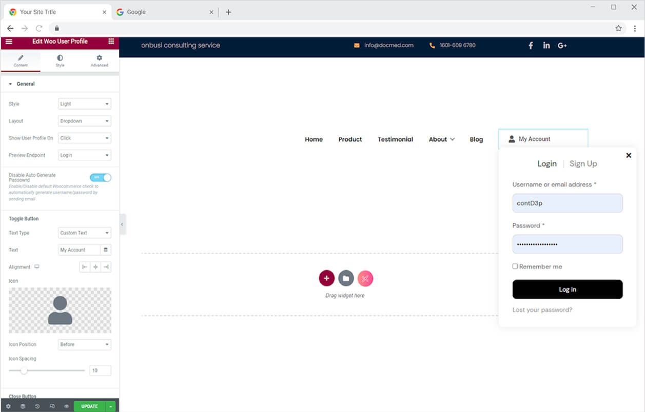
Task: Click preview changes eye icon
Action: (x=67, y=406)
